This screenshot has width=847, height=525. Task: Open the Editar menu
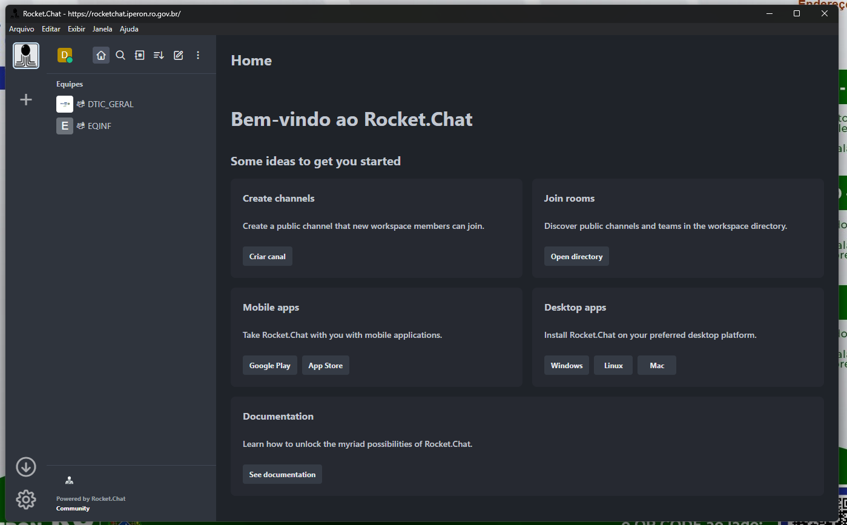[x=51, y=29]
